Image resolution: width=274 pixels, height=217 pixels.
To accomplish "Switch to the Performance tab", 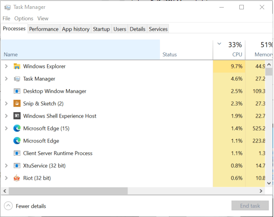I will (x=44, y=29).
